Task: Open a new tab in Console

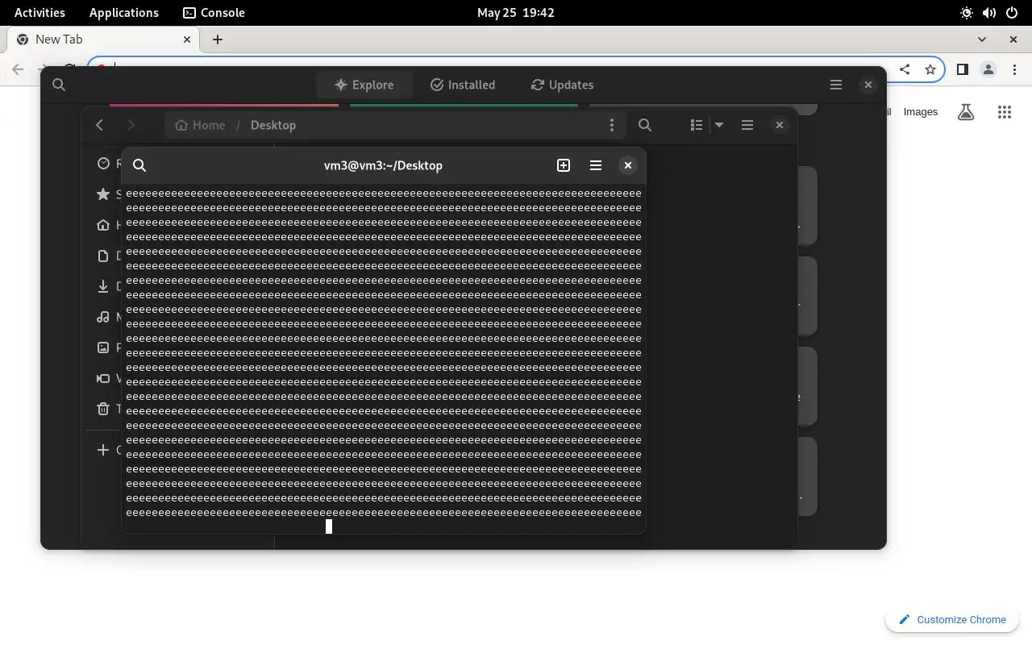Action: 564,165
